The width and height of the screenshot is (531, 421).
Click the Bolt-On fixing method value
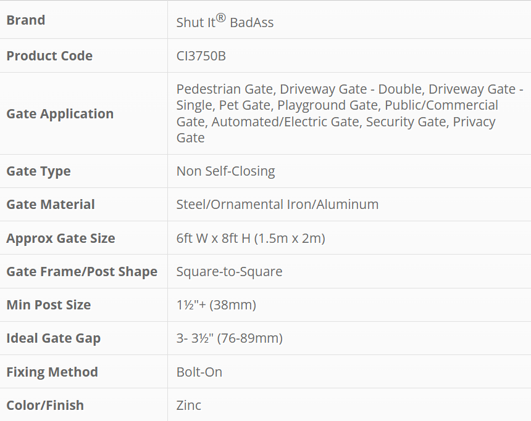[199, 372]
